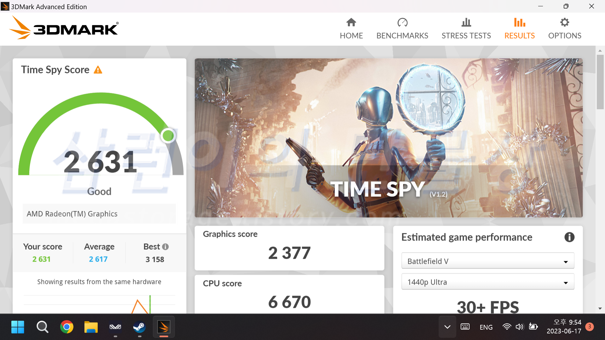Open Google Chrome from the taskbar
This screenshot has height=340, width=605.
click(x=66, y=327)
